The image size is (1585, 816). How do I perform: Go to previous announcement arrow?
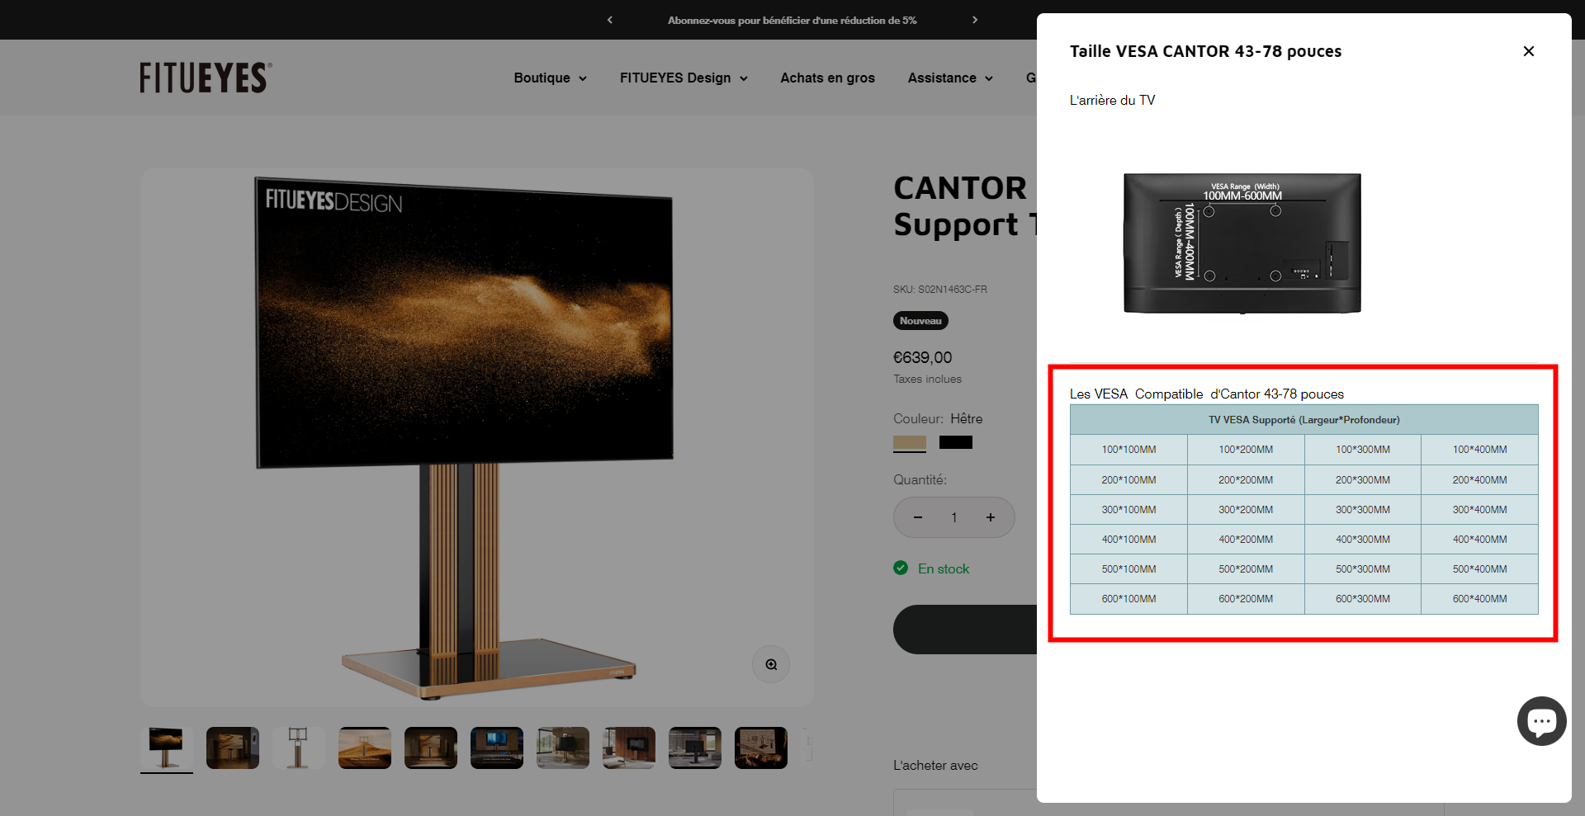click(x=610, y=20)
